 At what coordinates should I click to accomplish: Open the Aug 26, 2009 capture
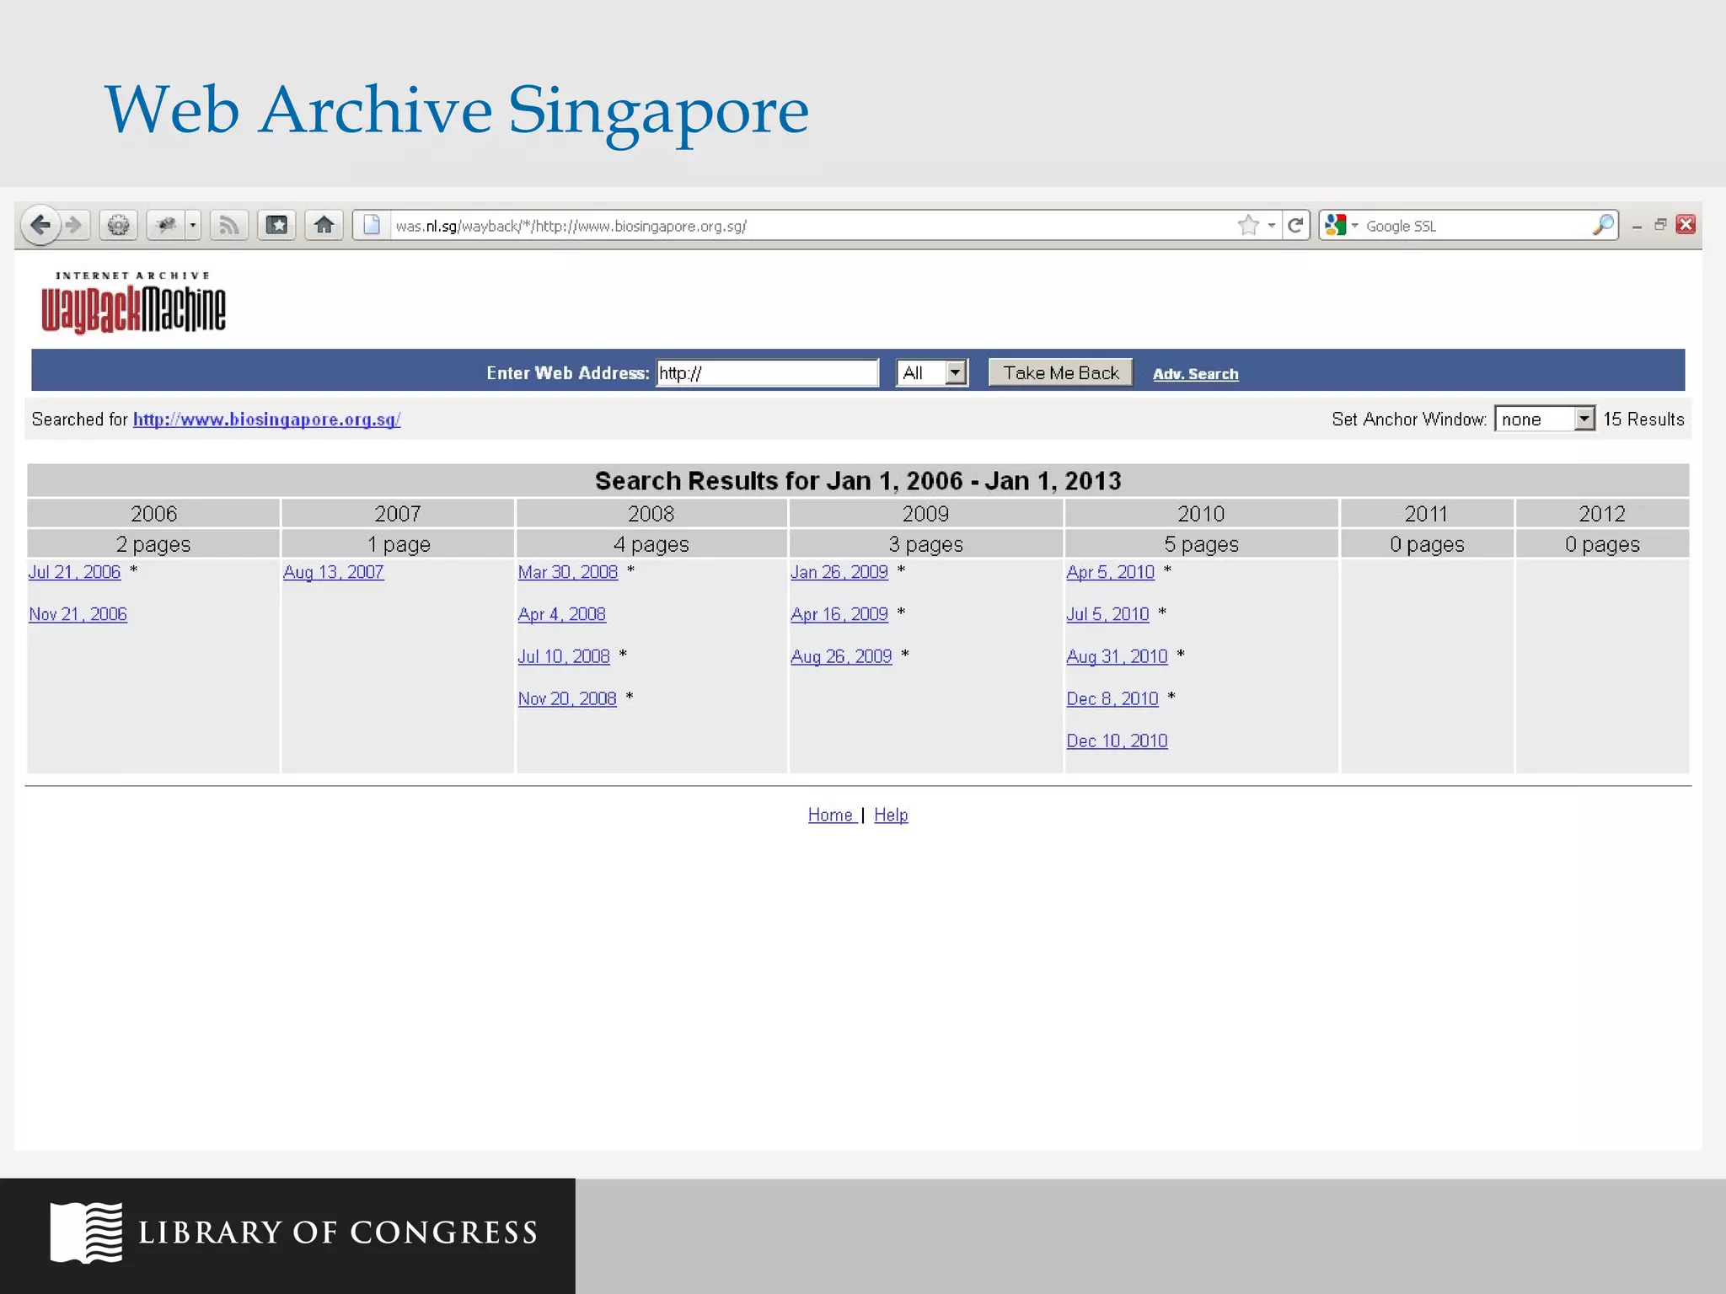point(840,656)
